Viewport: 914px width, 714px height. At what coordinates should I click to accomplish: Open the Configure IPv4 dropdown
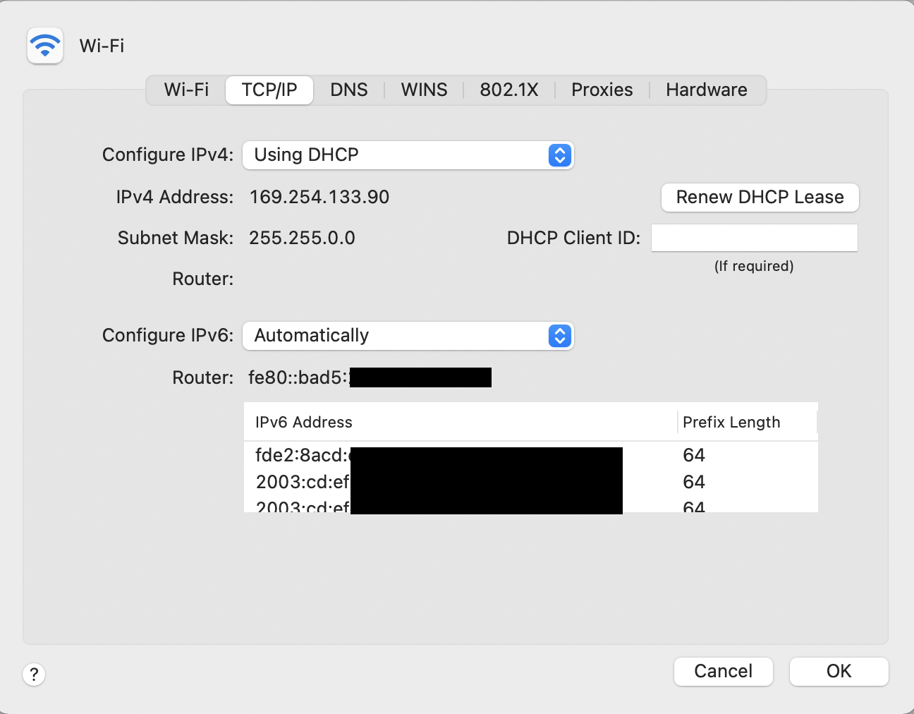point(408,155)
